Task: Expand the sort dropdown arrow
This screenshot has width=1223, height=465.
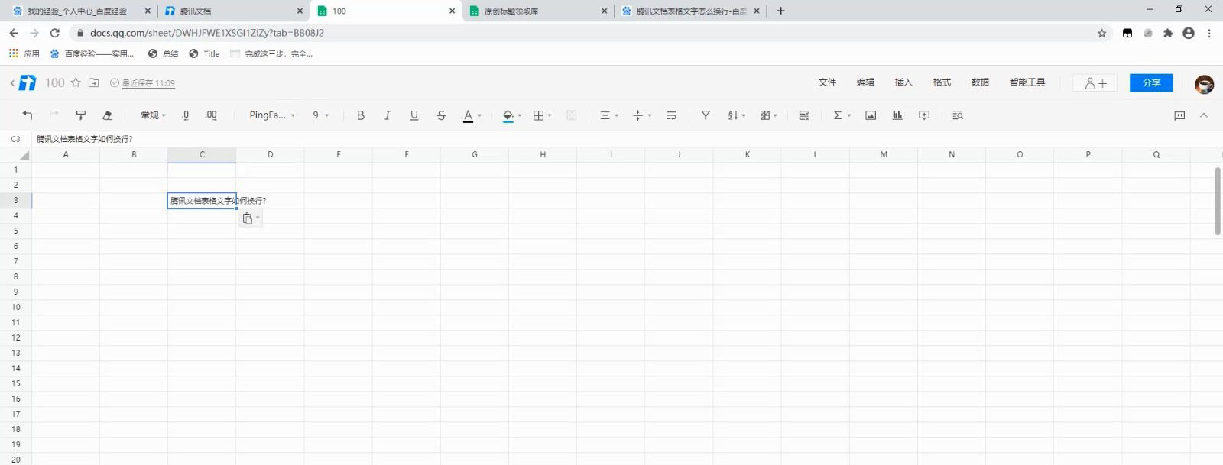Action: tap(744, 116)
